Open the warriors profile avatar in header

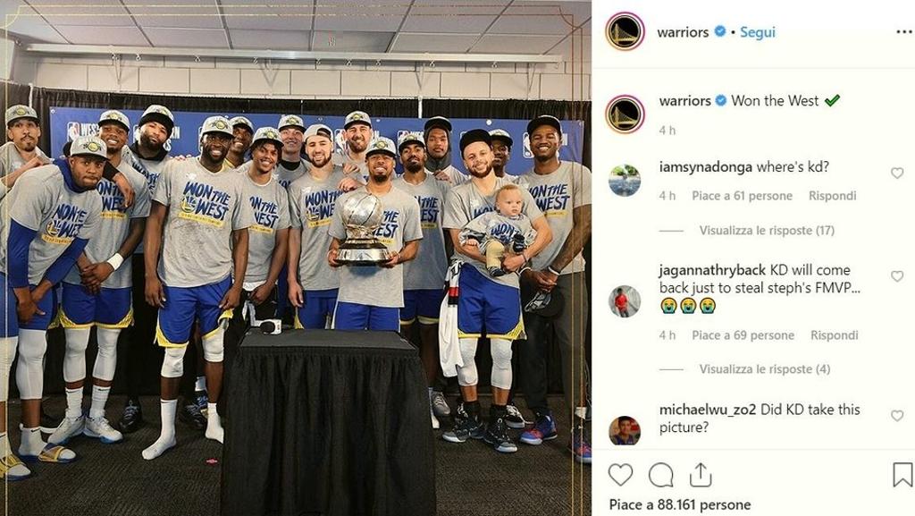click(625, 31)
